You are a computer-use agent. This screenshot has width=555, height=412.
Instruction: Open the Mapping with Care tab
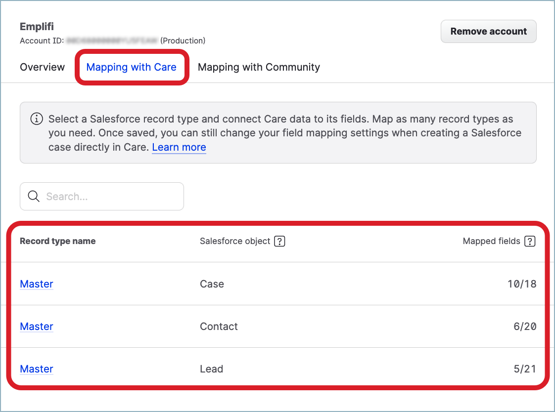131,67
